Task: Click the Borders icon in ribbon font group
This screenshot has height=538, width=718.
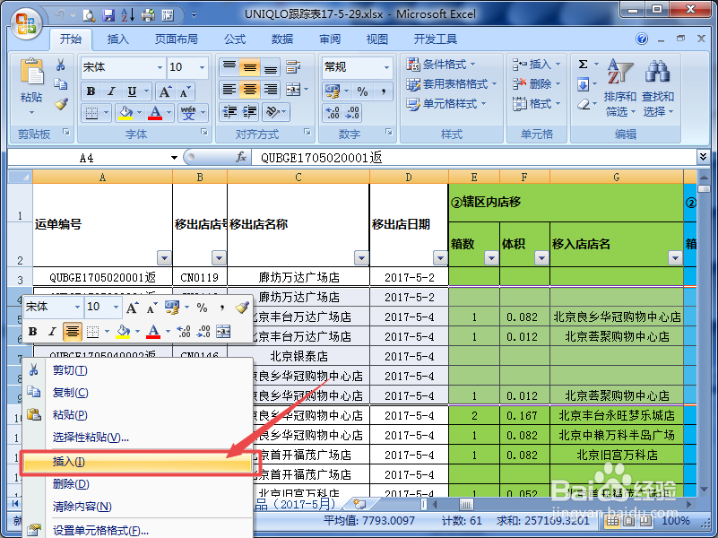Action: coord(91,112)
